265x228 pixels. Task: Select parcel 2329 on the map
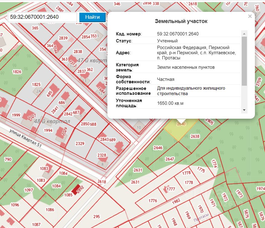[x=80, y=144]
